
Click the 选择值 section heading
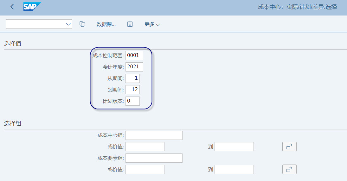click(x=13, y=44)
